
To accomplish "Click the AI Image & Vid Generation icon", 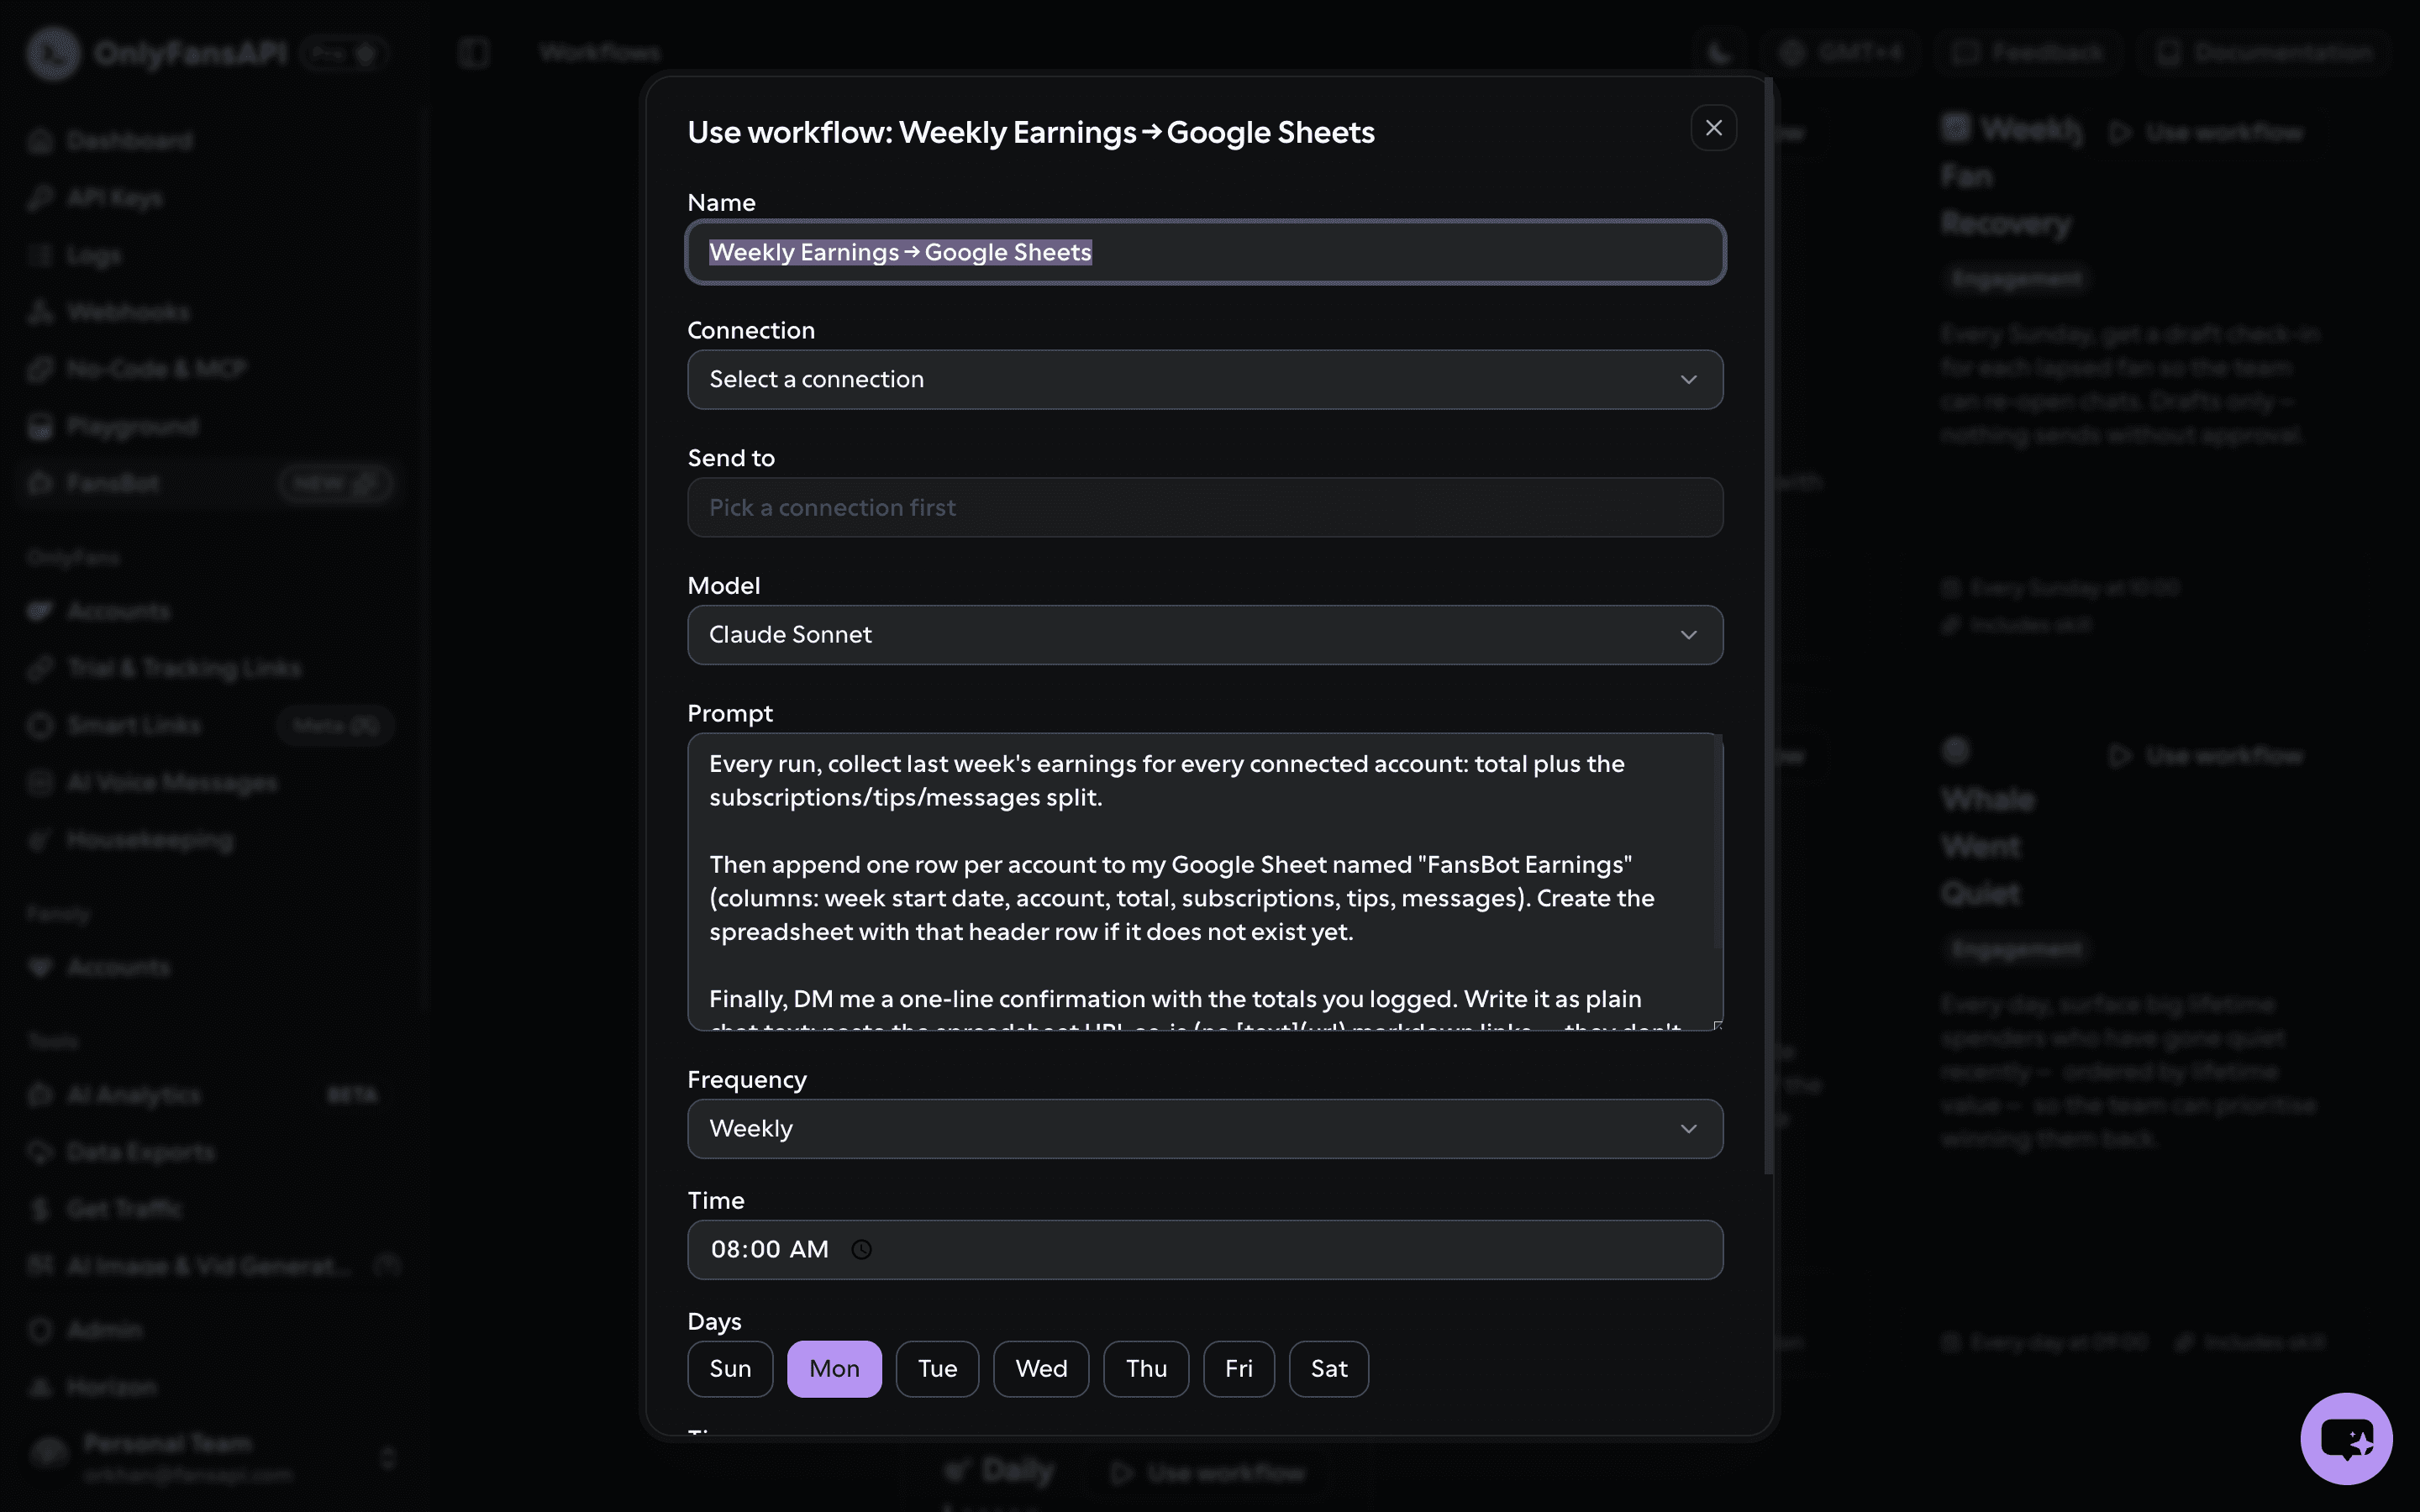I will point(40,1266).
